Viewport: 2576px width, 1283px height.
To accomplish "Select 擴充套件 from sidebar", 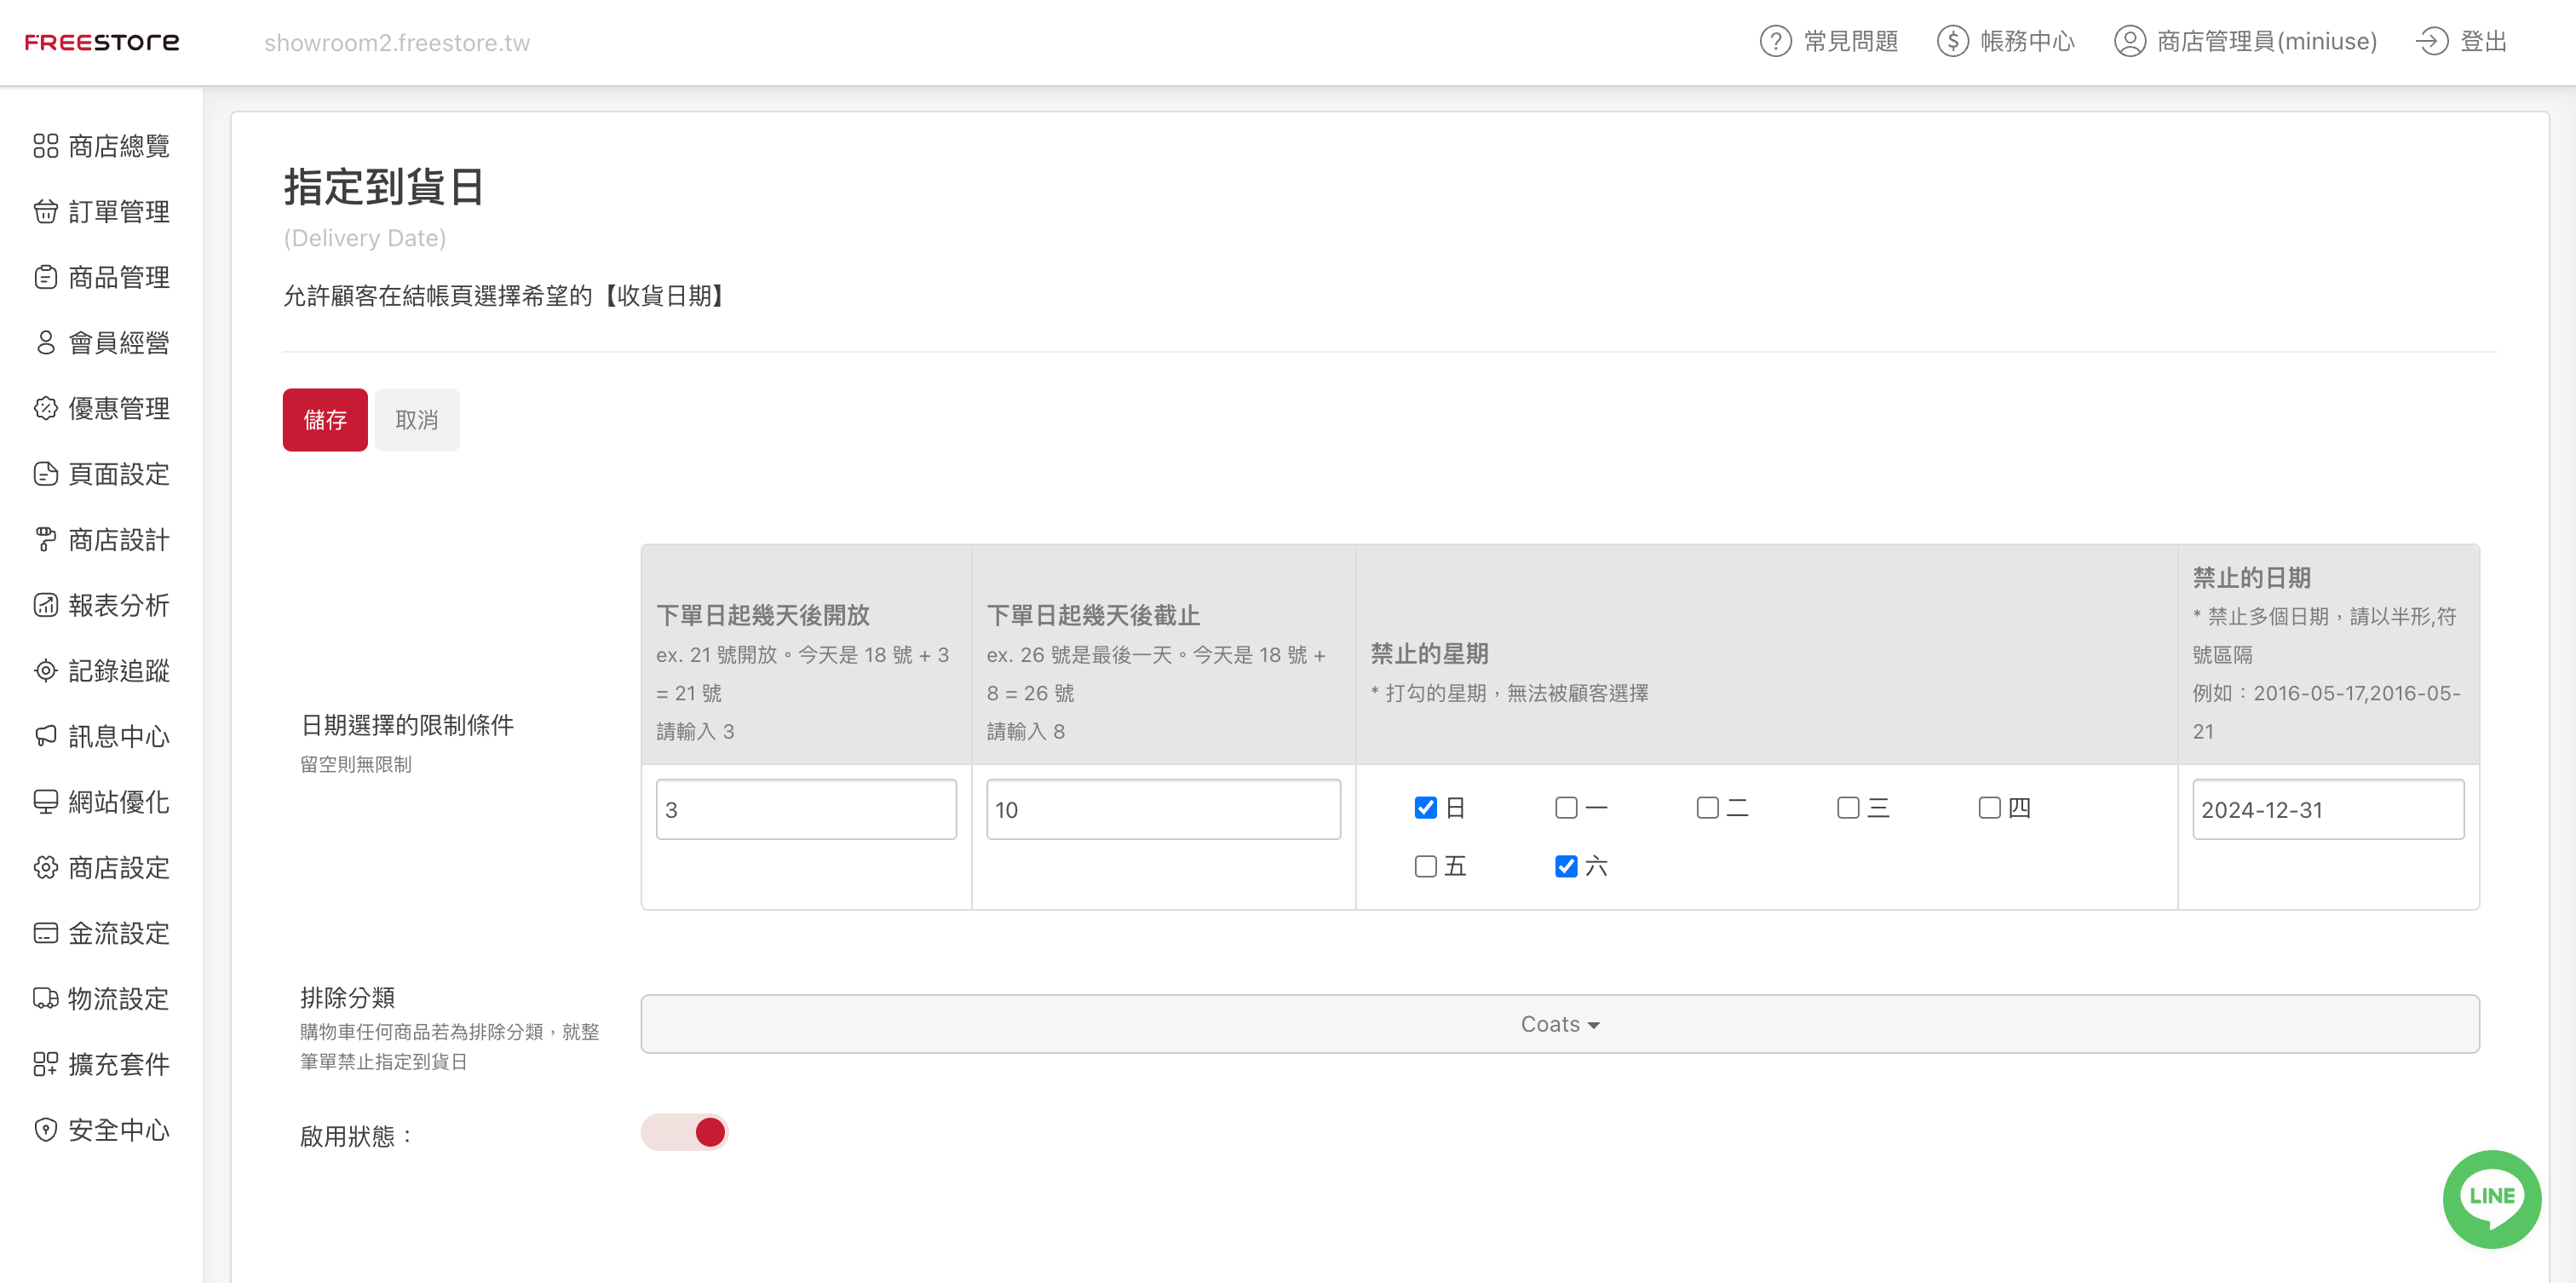I will 118,1064.
